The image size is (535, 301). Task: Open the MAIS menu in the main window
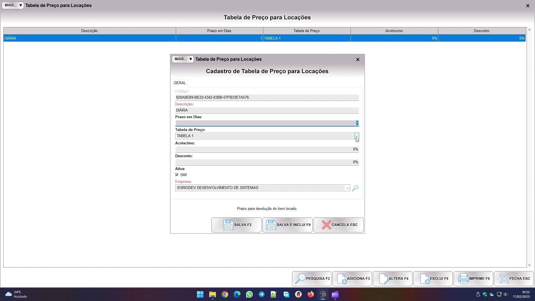point(13,5)
